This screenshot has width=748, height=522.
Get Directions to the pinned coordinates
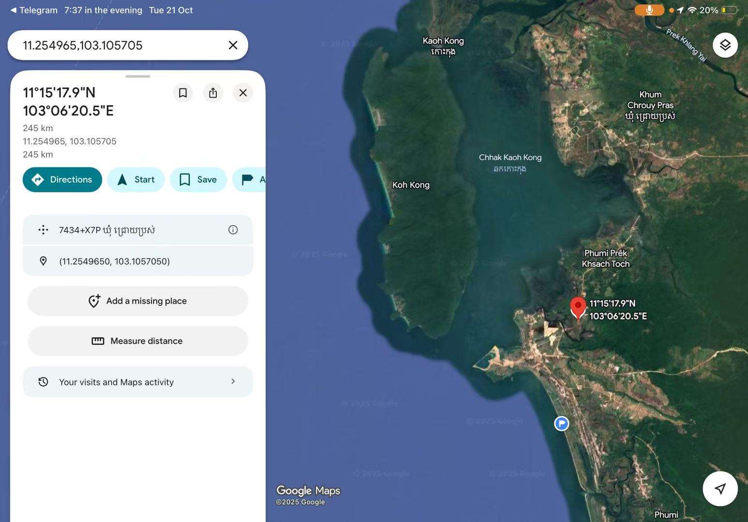(62, 180)
